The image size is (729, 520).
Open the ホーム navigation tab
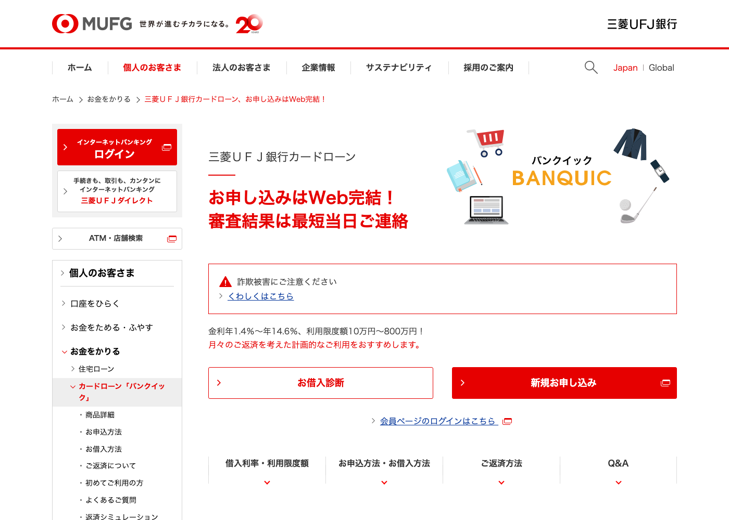[x=80, y=68]
